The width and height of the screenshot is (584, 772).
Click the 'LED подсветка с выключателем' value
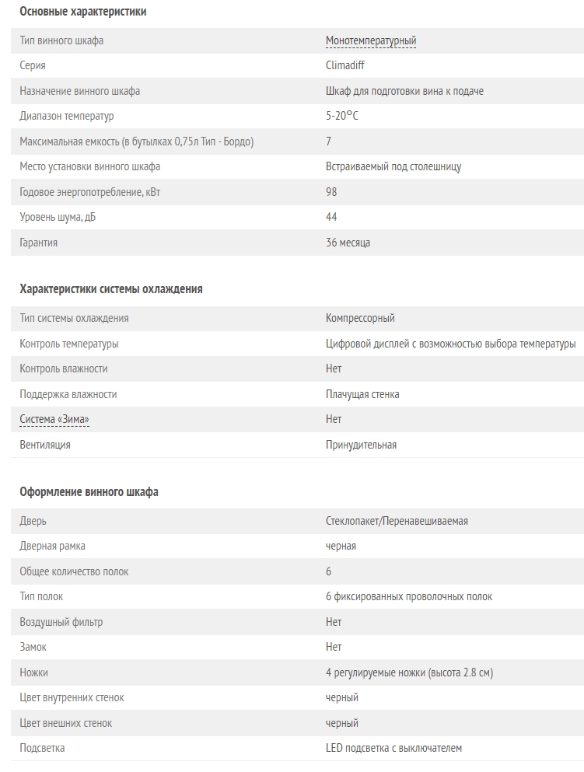point(393,748)
